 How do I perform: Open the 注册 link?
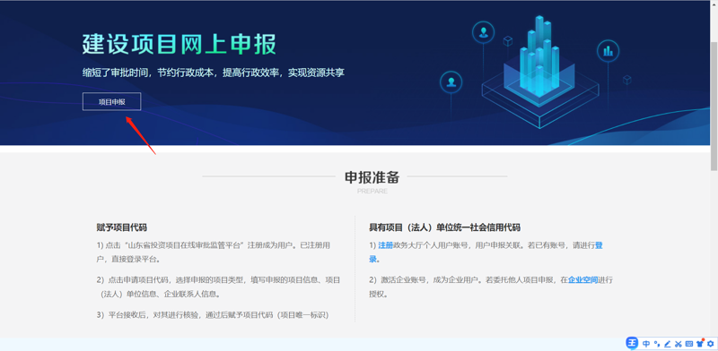click(x=386, y=245)
